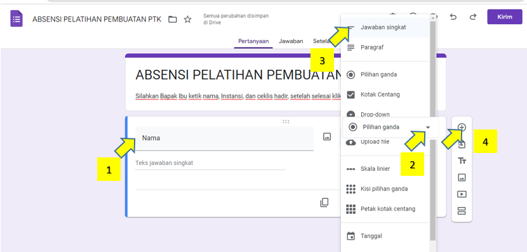Choose Paragraf question type
This screenshot has width=527, height=252.
pyautogui.click(x=385, y=48)
